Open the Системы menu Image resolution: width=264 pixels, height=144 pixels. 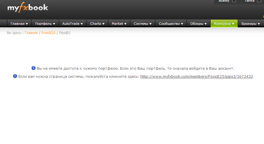(143, 24)
